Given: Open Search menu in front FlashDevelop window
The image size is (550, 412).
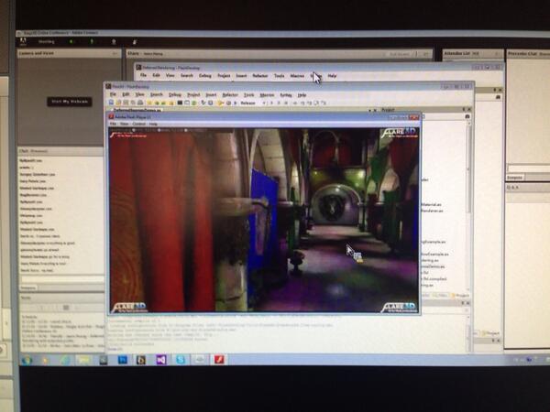Looking at the screenshot, I should (157, 94).
